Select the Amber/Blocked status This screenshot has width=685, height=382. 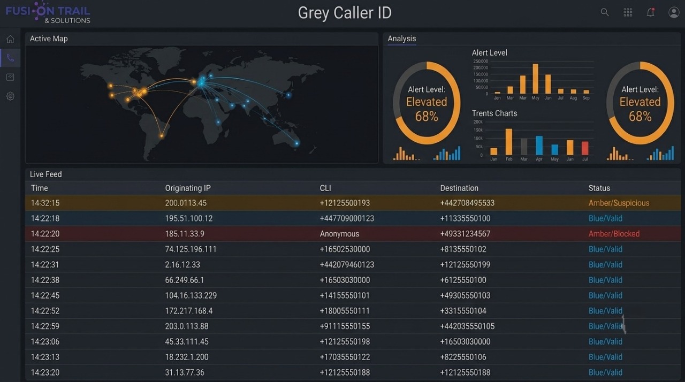click(614, 234)
